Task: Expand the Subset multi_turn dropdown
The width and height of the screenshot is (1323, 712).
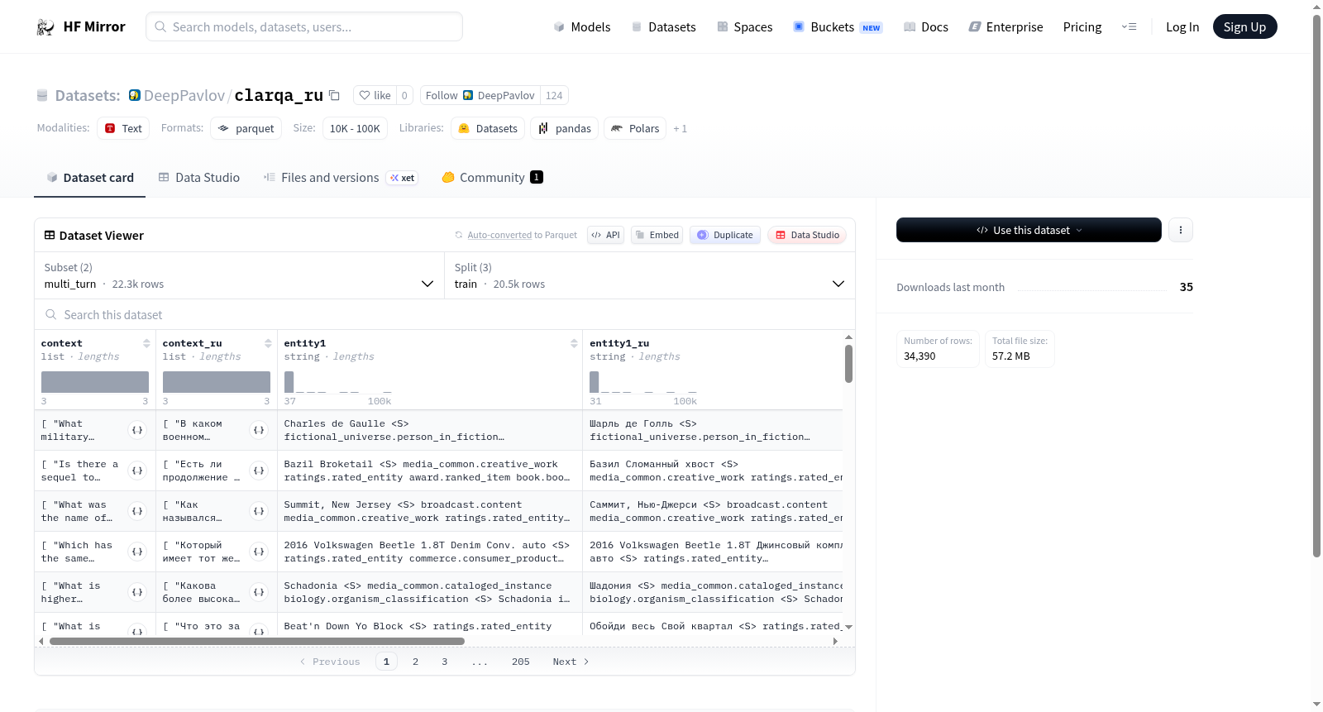Action: click(x=239, y=275)
